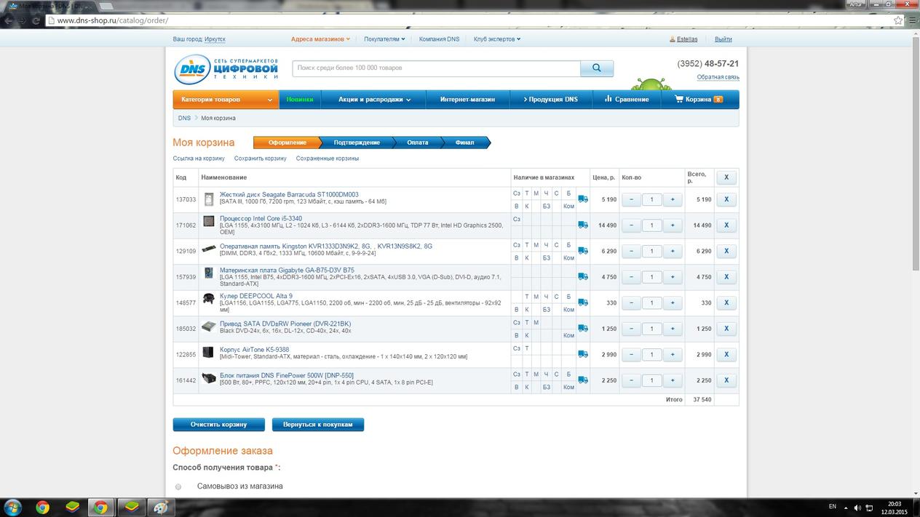Click the browser address bar
The image size is (920, 517).
(x=466, y=20)
